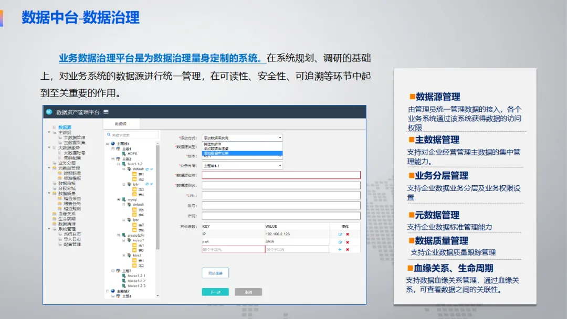Choose 添加数据库连接 from the dropdown list
Image resolution: width=567 pixels, height=319 pixels.
(x=242, y=148)
